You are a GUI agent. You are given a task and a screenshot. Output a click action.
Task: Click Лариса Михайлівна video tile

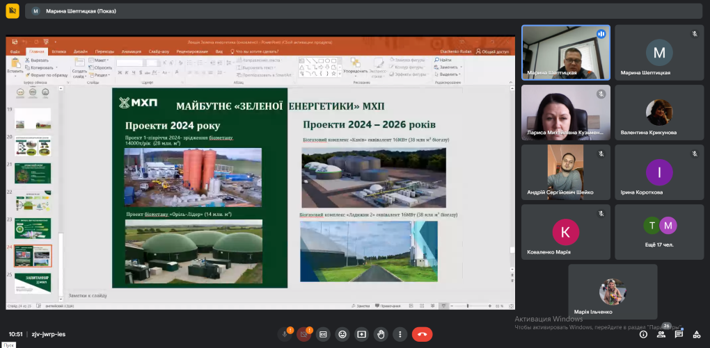(x=565, y=113)
